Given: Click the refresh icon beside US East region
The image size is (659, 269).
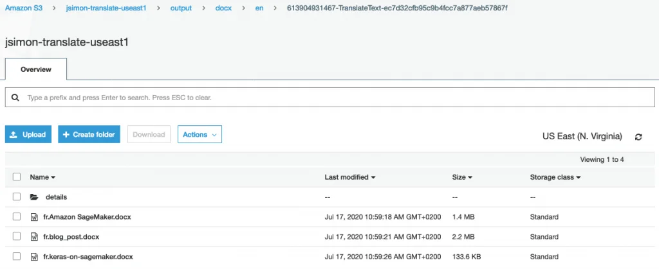Looking at the screenshot, I should point(638,137).
